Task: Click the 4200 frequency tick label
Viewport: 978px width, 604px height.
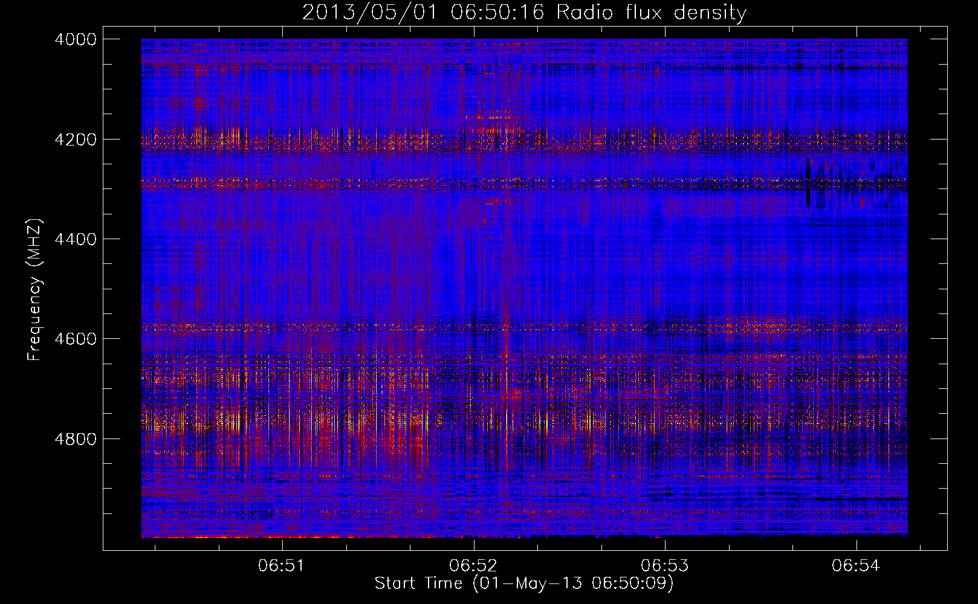Action: 76,140
